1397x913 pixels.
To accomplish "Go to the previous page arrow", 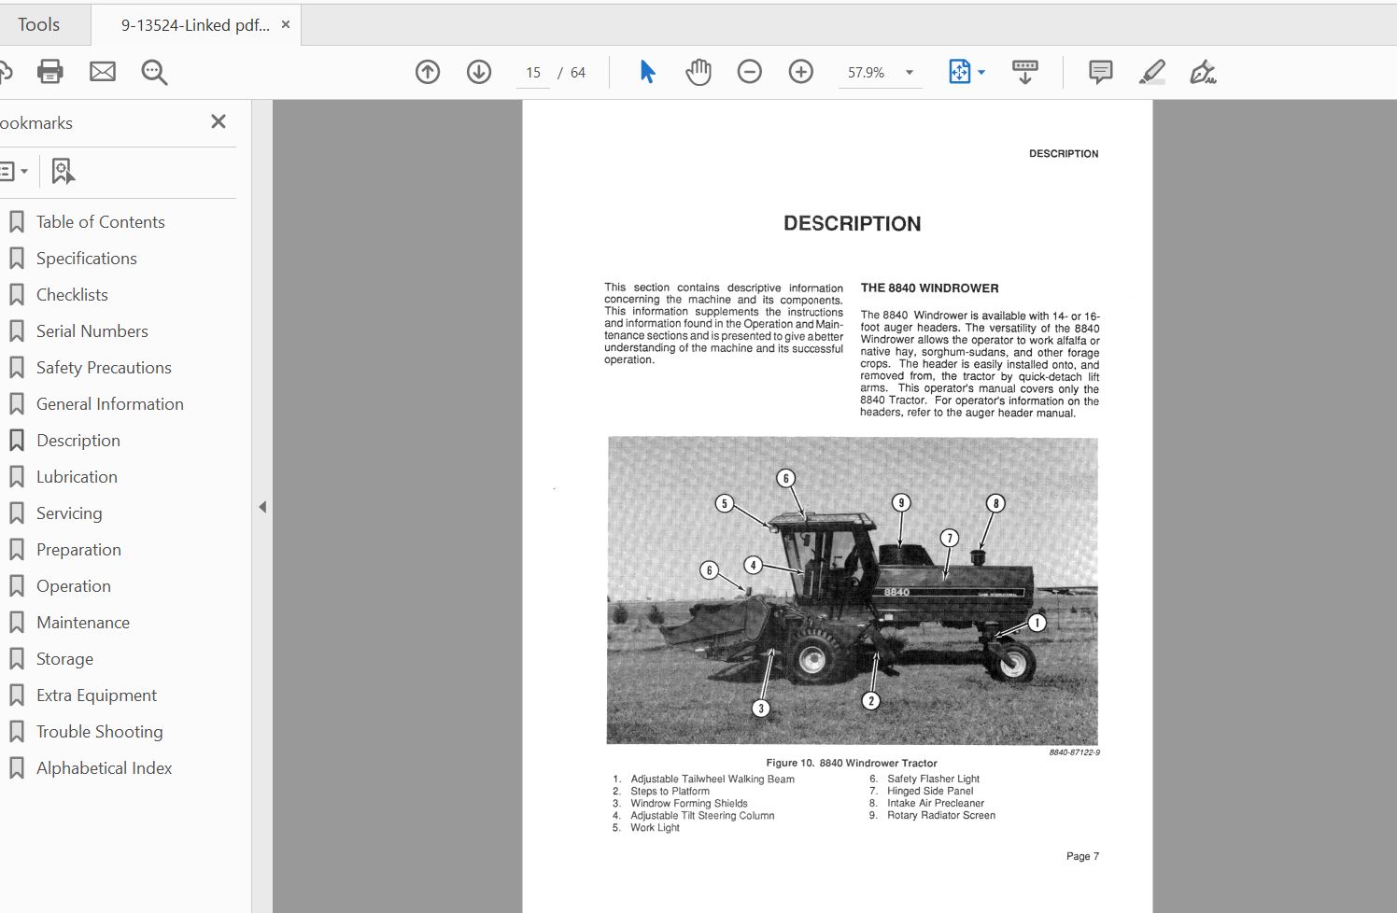I will (428, 72).
